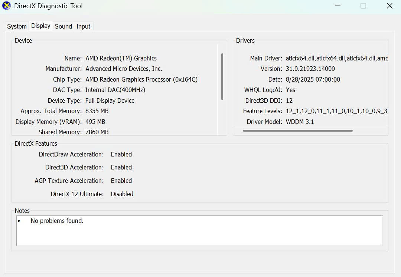This screenshot has width=401, height=277.
Task: Select driver model value WDDM 3.1
Action: tap(300, 122)
